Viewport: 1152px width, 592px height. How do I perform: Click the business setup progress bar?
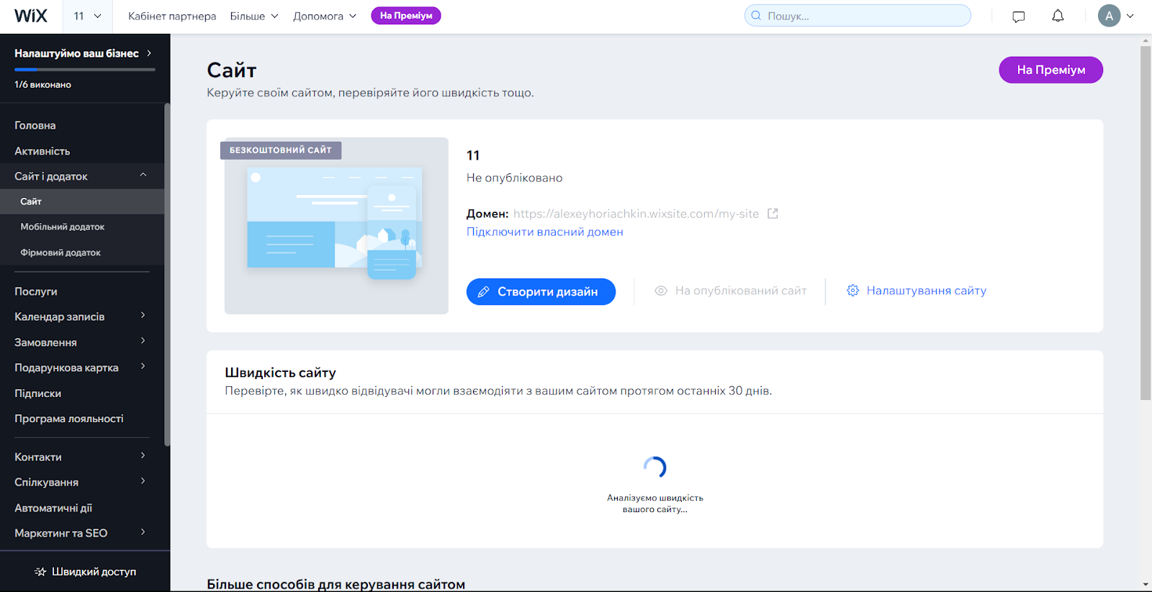85,70
